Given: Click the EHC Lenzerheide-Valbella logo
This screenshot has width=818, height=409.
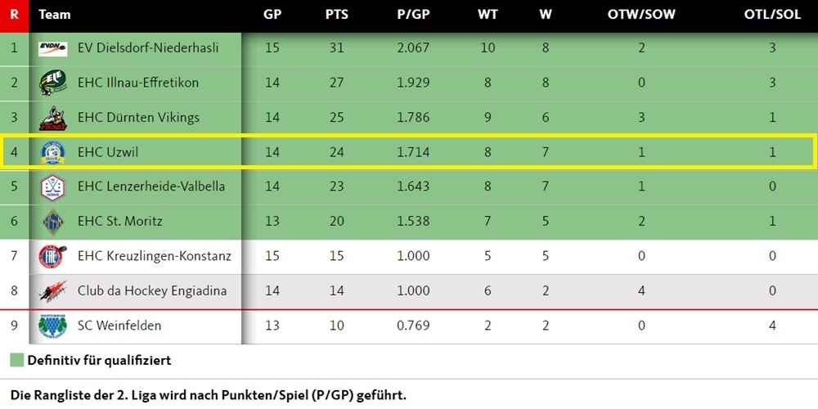Looking at the screenshot, I should point(53,187).
